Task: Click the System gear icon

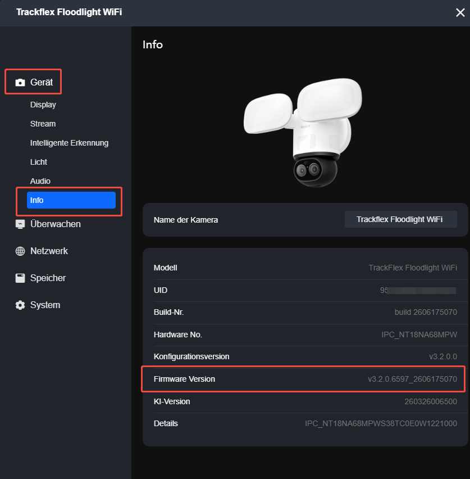Action: 20,305
